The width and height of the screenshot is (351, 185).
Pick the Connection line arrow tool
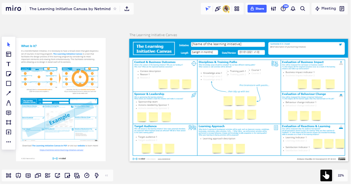coord(9,93)
